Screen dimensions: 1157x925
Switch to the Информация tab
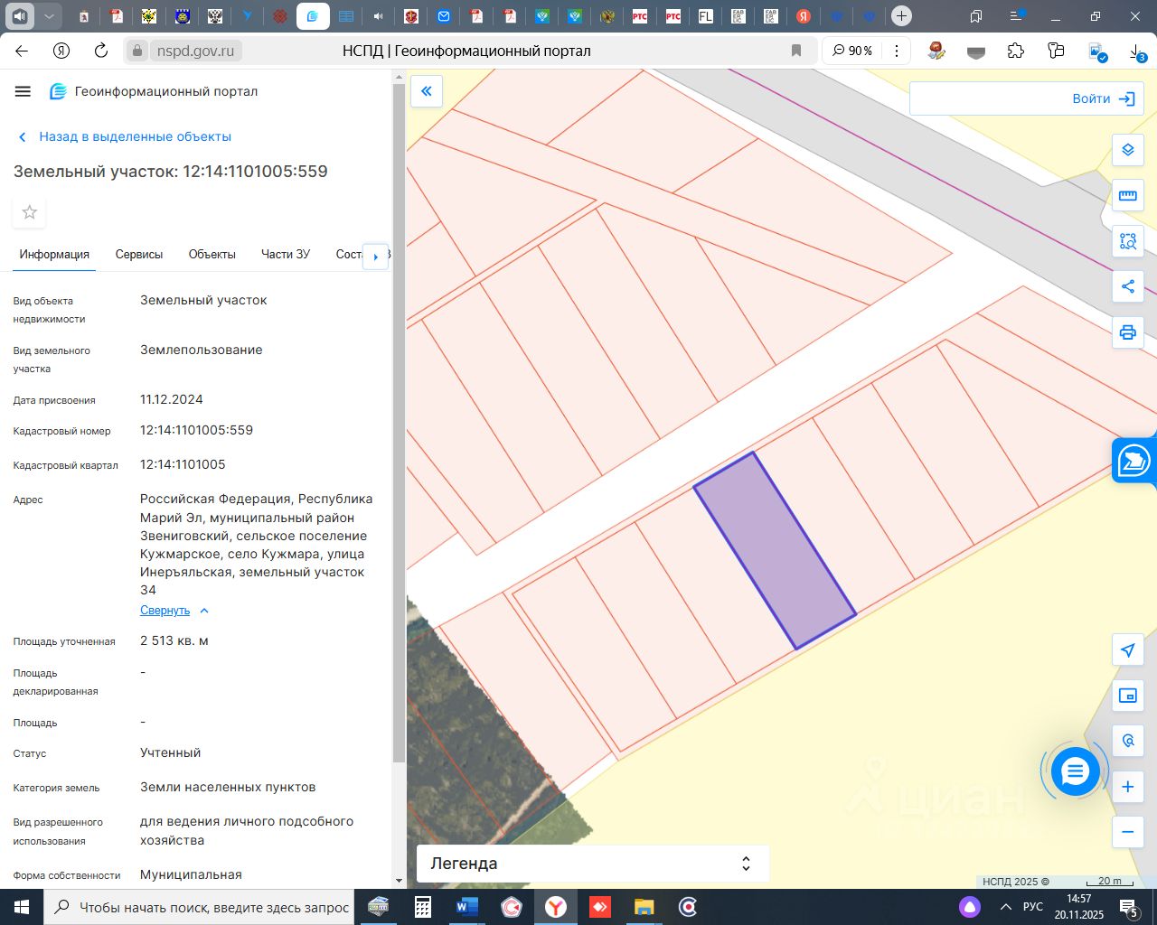point(54,255)
